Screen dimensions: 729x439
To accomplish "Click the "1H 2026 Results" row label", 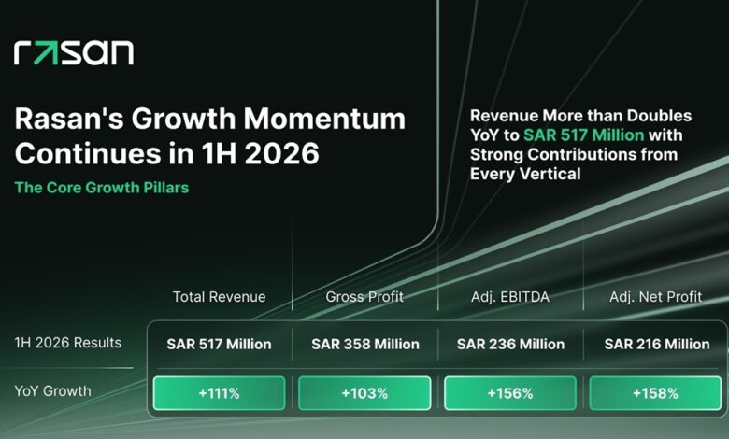I will tap(68, 343).
